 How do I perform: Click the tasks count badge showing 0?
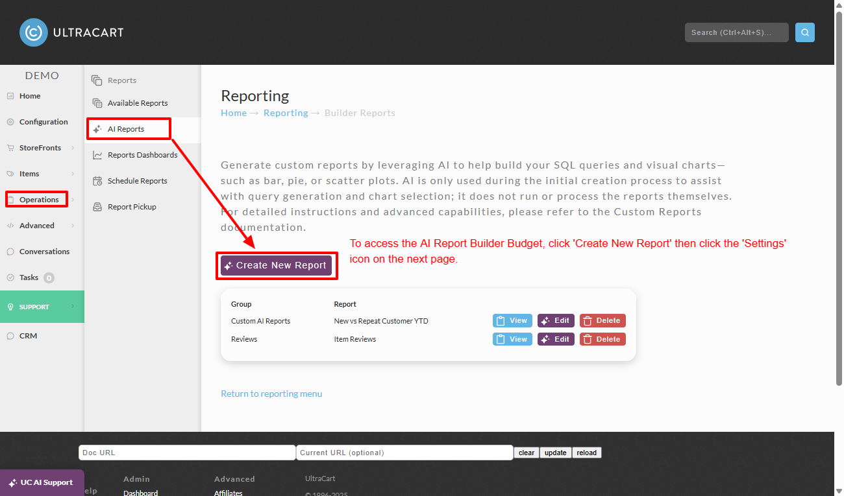(x=49, y=278)
